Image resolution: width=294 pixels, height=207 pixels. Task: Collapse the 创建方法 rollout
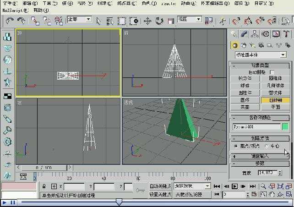tap(260, 138)
